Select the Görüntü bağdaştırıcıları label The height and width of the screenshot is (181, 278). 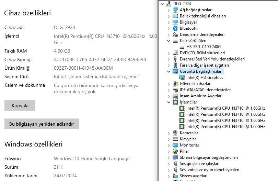201,71
